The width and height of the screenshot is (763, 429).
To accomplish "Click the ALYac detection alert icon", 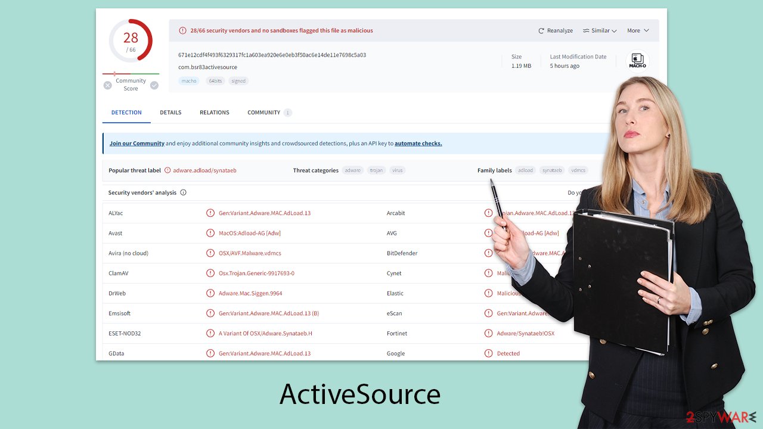I will point(210,213).
